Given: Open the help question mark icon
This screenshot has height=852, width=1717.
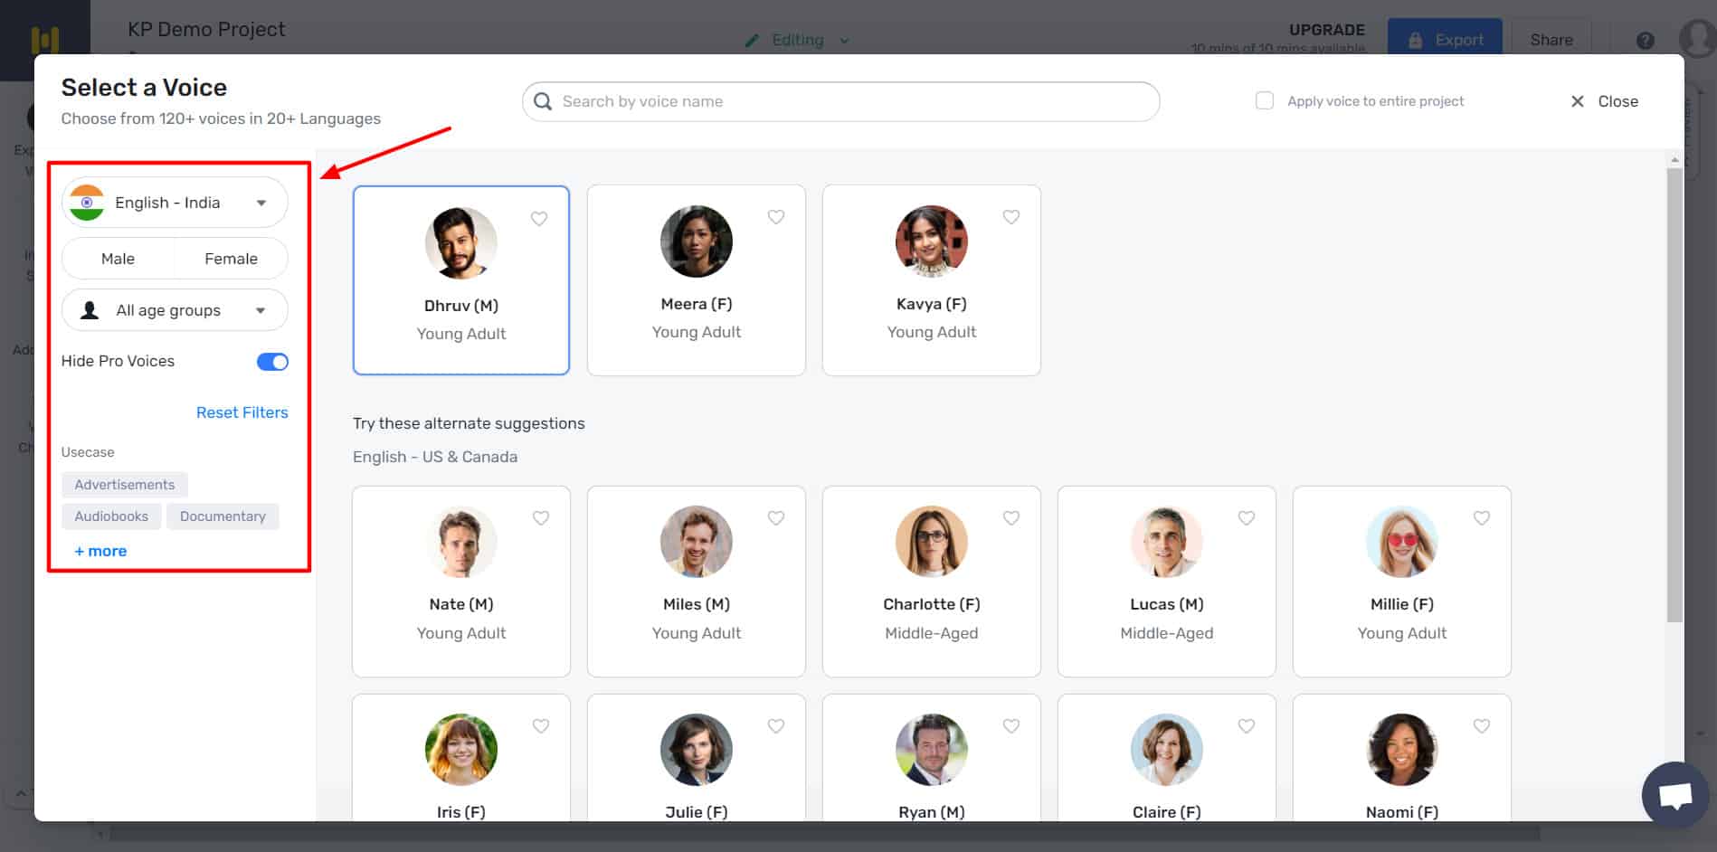Looking at the screenshot, I should click(x=1646, y=41).
